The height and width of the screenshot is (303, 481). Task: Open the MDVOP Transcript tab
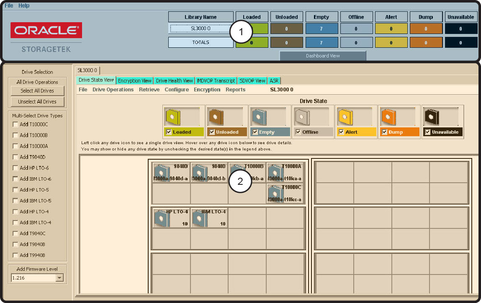tap(216, 81)
